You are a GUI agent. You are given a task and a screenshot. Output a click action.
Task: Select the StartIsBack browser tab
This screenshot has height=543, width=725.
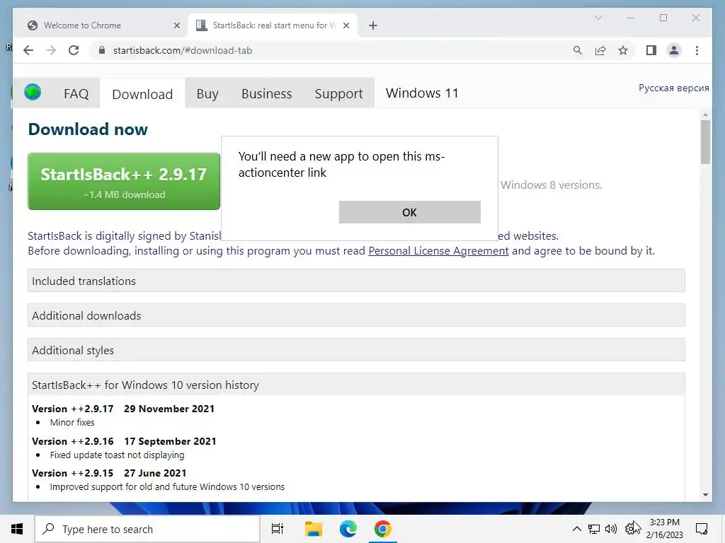click(x=274, y=25)
